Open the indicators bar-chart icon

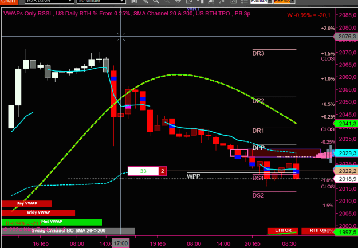[x=211, y=1]
